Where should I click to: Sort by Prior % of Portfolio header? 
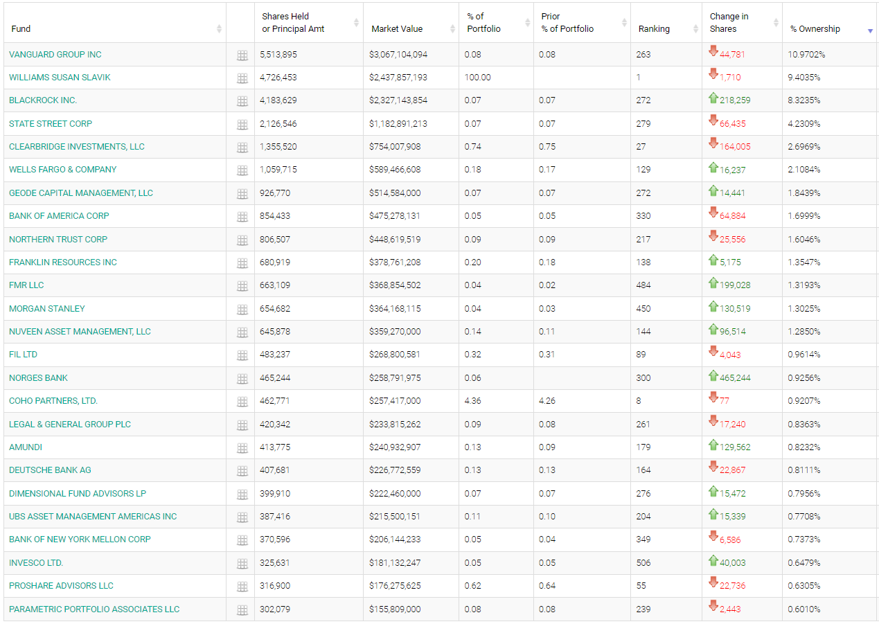tap(582, 23)
